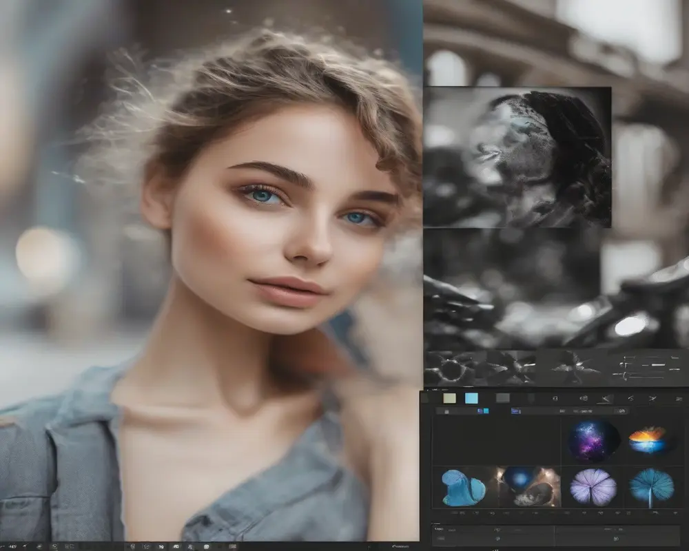The width and height of the screenshot is (689, 551).
Task: Click the main portrait photo canvas
Action: click(x=210, y=270)
